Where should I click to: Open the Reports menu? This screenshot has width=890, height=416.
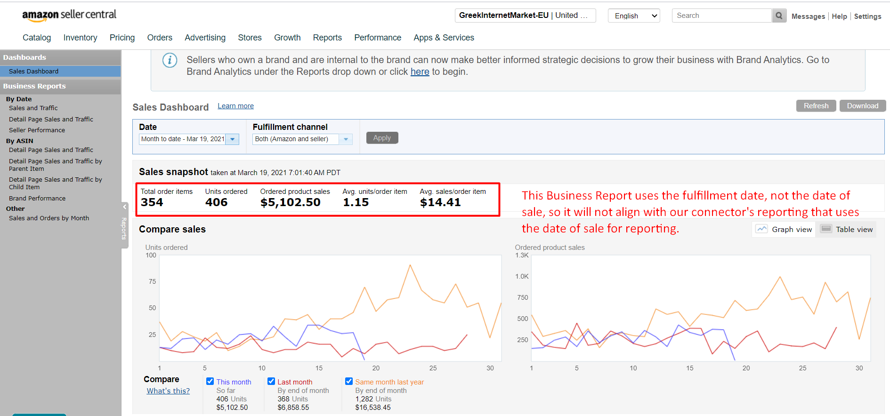(x=327, y=38)
